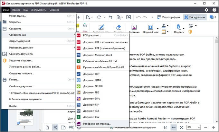
Task: Save as Презентация Microsoft PowerPoint
Action: pos(103,67)
